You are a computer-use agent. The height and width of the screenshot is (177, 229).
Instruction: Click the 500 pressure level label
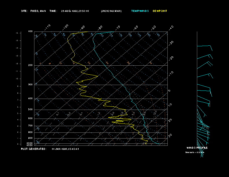tap(30, 110)
